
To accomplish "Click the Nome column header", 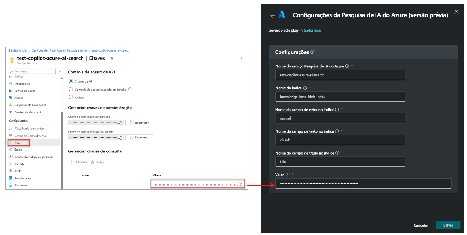I will click(x=85, y=175).
